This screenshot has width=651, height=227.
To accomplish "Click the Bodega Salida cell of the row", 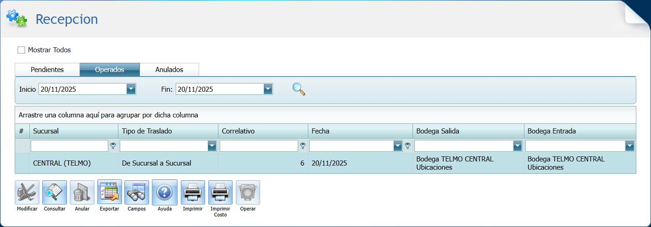I will pyautogui.click(x=468, y=163).
